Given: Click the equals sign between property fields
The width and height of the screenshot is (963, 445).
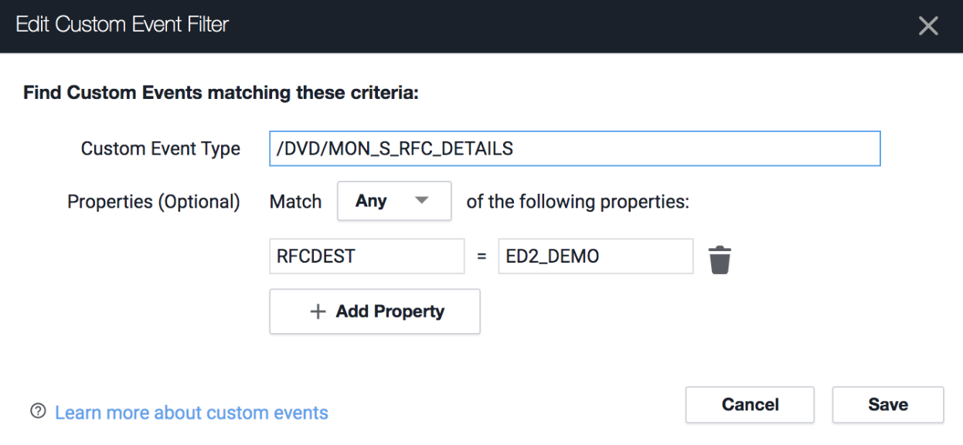Looking at the screenshot, I should tap(481, 257).
